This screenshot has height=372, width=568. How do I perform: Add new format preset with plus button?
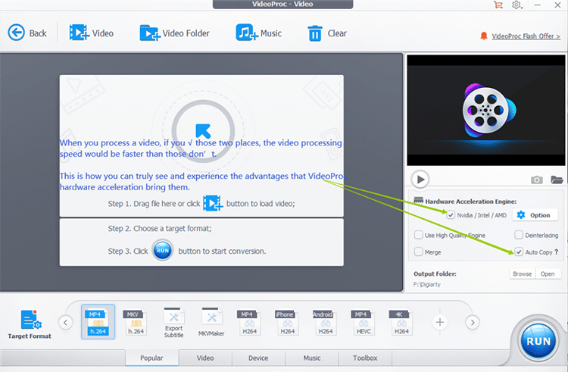[x=439, y=322]
